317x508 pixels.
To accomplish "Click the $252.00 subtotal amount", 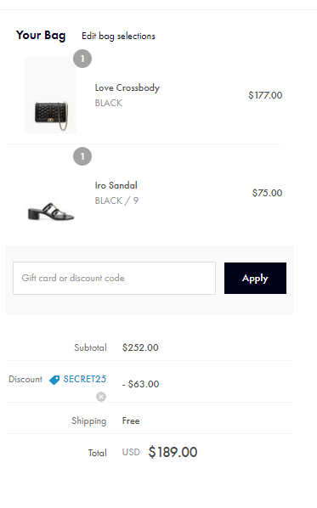I will [x=140, y=347].
